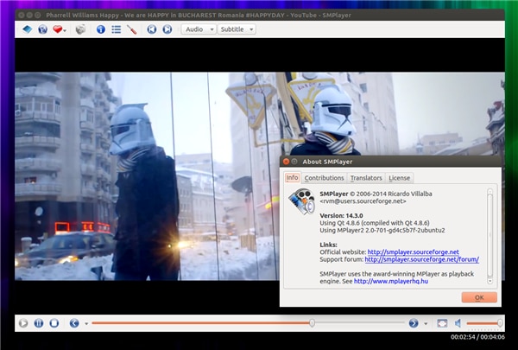518x350 pixels.
Task: Click the SMPlayer main window title bar
Action: coord(260,15)
